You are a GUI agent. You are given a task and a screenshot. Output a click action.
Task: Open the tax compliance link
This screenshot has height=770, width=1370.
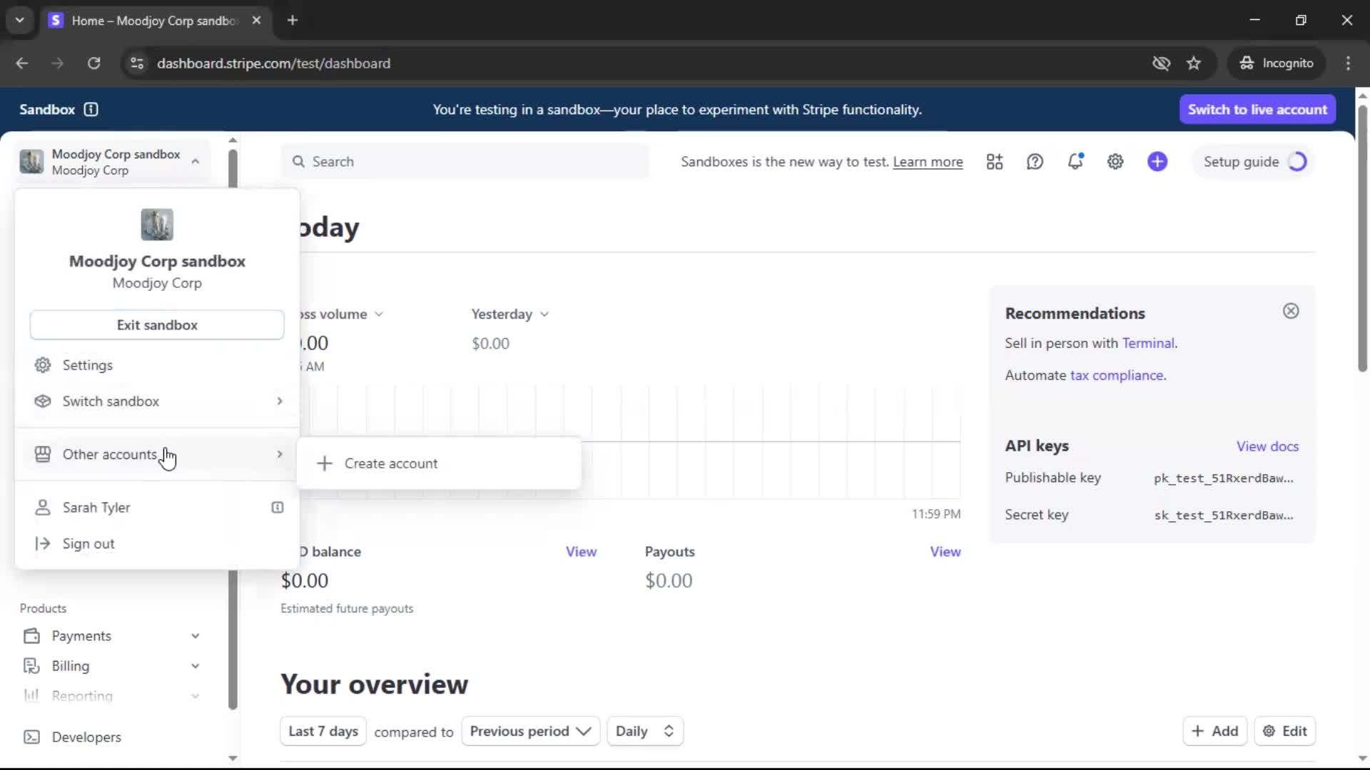tap(1117, 375)
